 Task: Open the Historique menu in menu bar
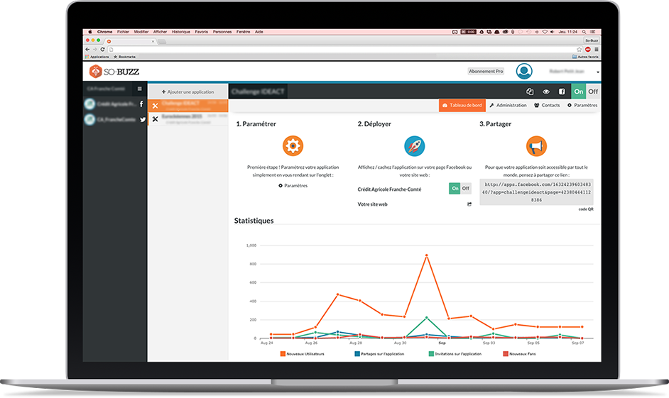(181, 31)
